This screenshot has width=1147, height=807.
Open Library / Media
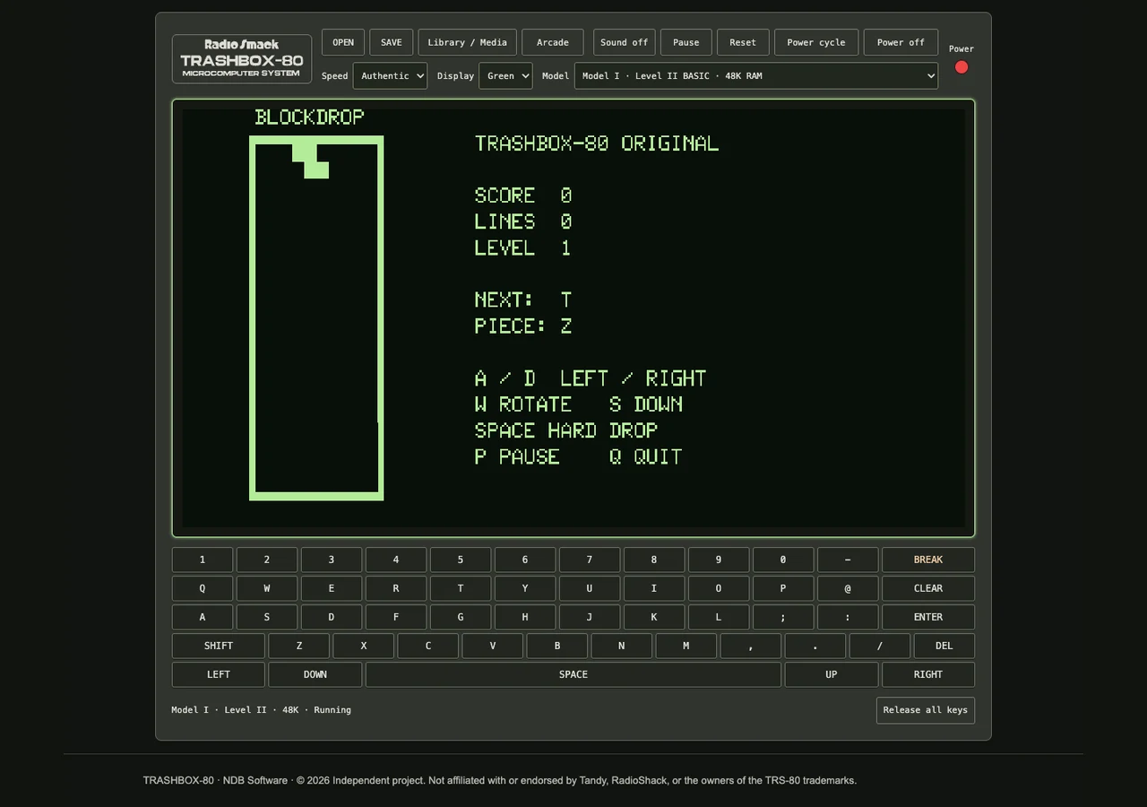pyautogui.click(x=468, y=42)
